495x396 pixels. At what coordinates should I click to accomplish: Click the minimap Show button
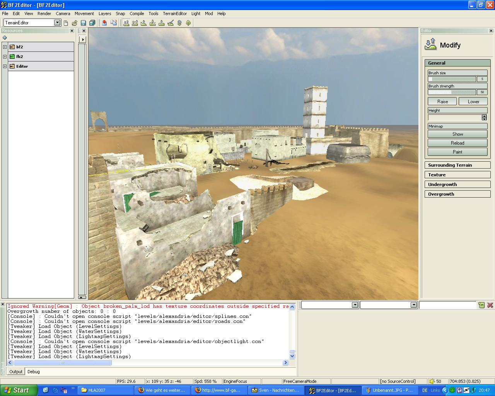click(x=457, y=134)
